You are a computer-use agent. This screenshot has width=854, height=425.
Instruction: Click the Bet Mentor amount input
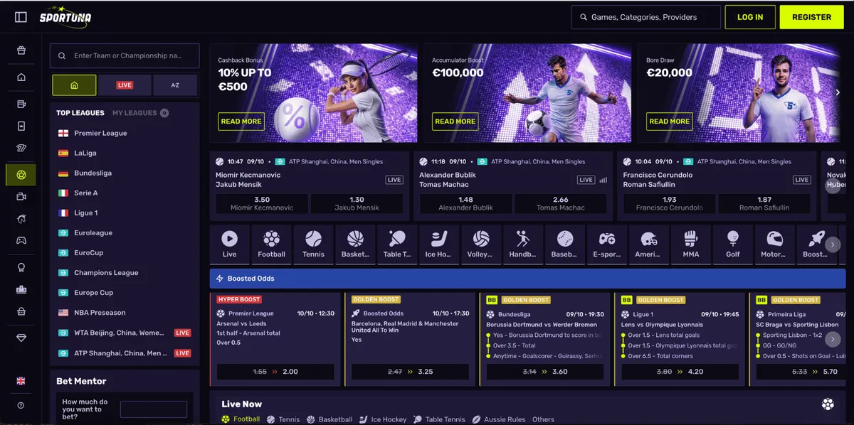pyautogui.click(x=154, y=409)
